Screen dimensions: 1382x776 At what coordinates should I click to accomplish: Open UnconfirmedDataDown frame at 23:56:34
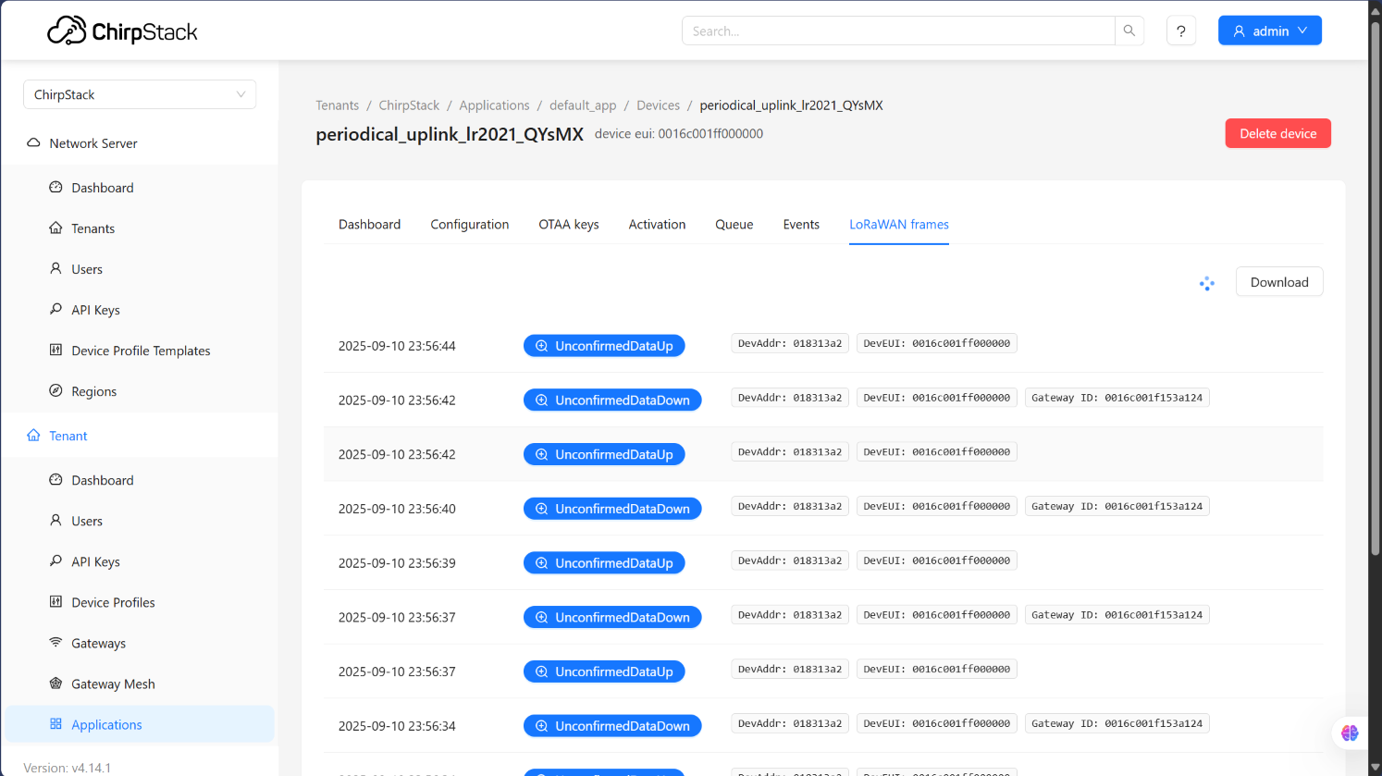pyautogui.click(x=612, y=726)
